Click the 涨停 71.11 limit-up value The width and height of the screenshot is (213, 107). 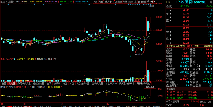coord(185,75)
